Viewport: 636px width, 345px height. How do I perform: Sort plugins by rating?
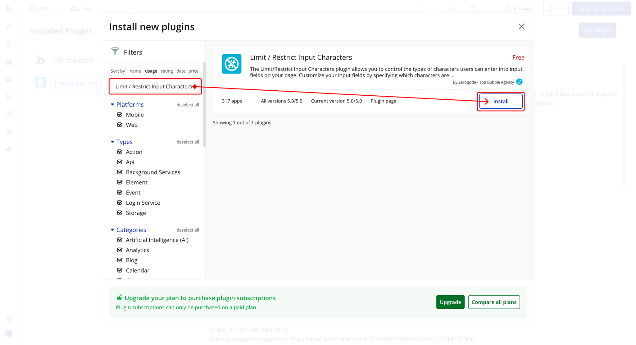pyautogui.click(x=167, y=71)
